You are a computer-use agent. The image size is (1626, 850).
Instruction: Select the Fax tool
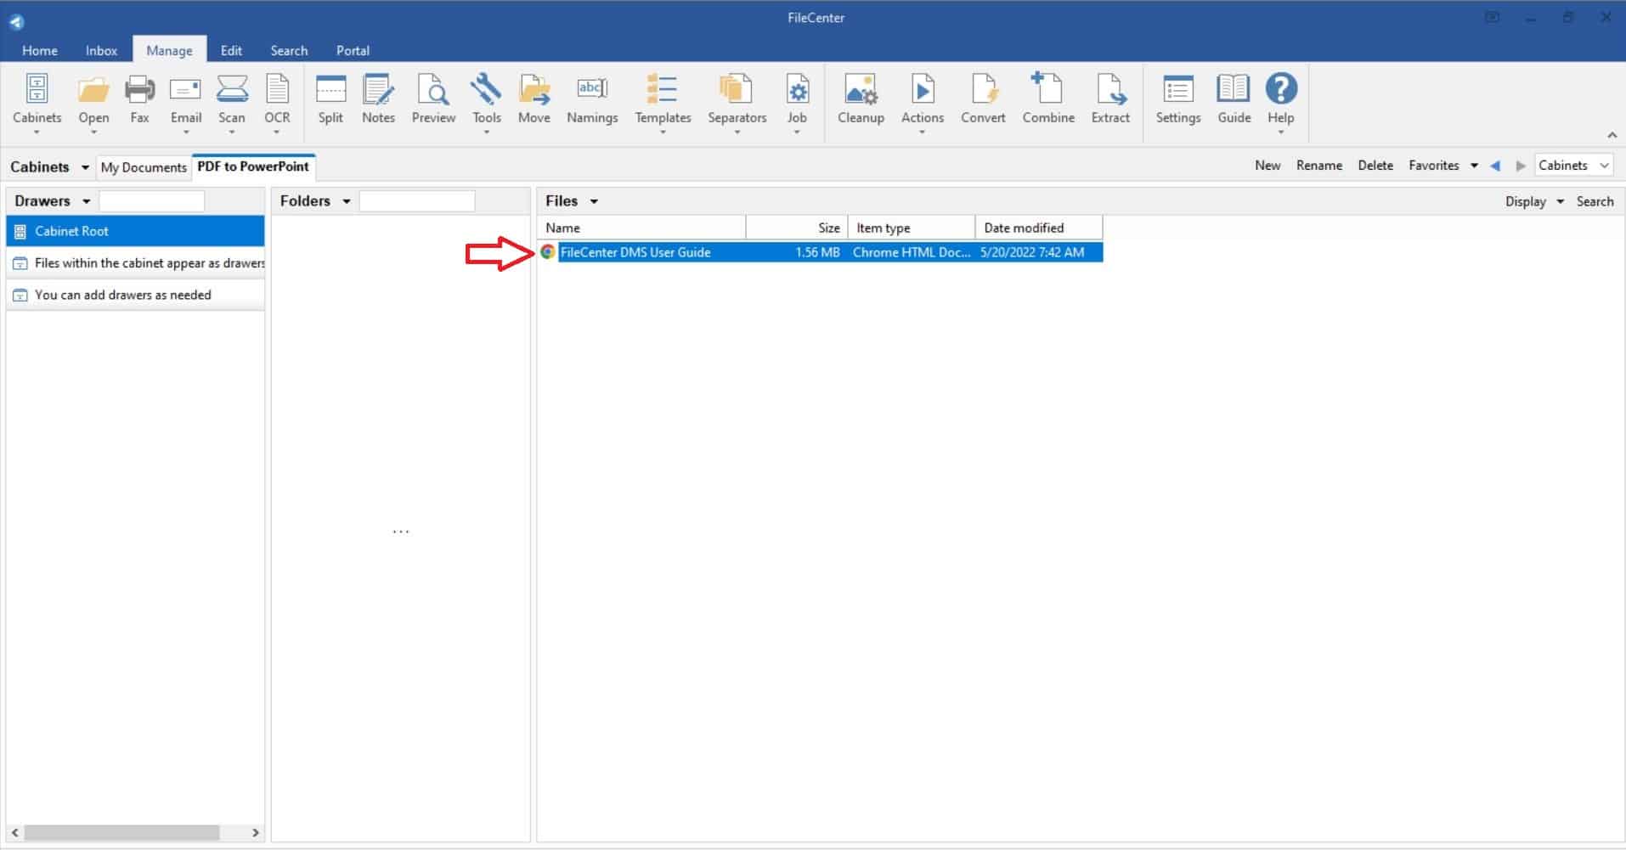139,100
